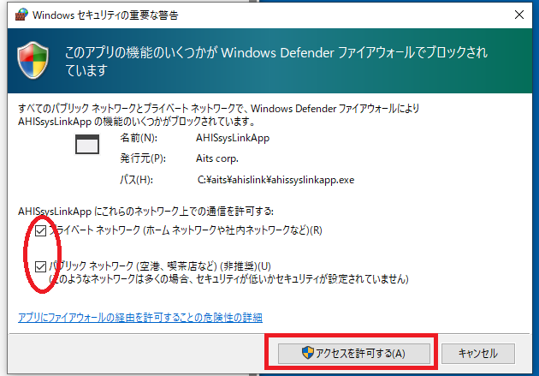
Task: Click the 発行元(P): label
Action: click(143, 158)
